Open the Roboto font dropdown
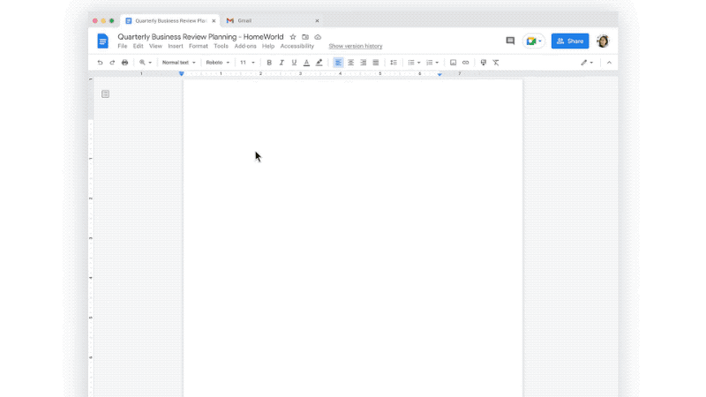The image size is (706, 397). point(217,63)
